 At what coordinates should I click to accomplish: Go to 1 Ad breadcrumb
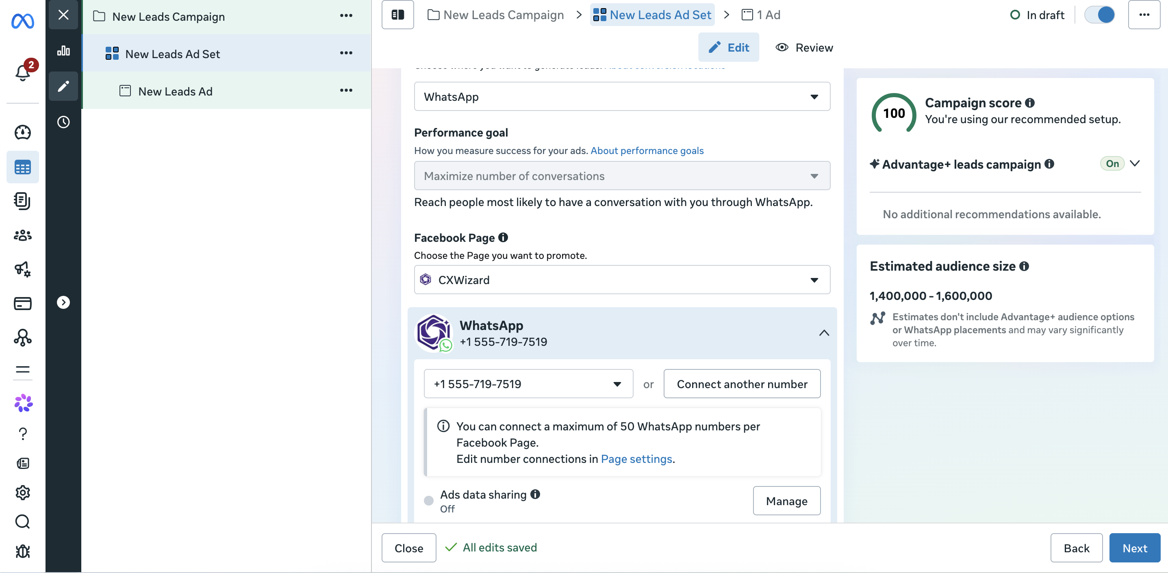(761, 15)
